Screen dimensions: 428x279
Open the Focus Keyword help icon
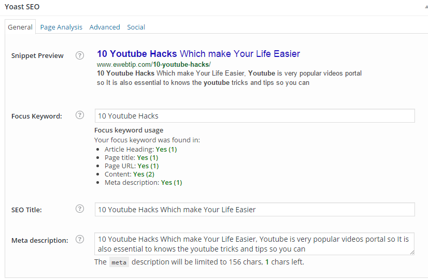pyautogui.click(x=80, y=115)
